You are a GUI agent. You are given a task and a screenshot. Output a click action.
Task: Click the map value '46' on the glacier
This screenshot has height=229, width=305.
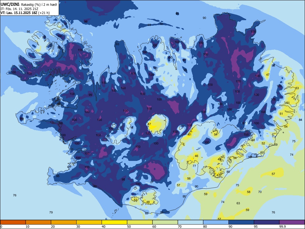(x=196, y=156)
